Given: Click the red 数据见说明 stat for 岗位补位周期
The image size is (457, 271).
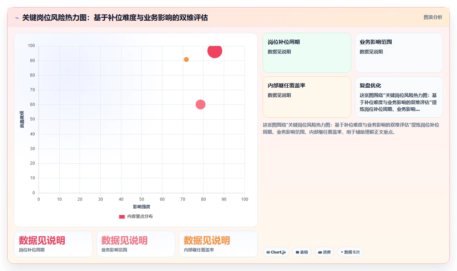Looking at the screenshot, I should (x=42, y=240).
